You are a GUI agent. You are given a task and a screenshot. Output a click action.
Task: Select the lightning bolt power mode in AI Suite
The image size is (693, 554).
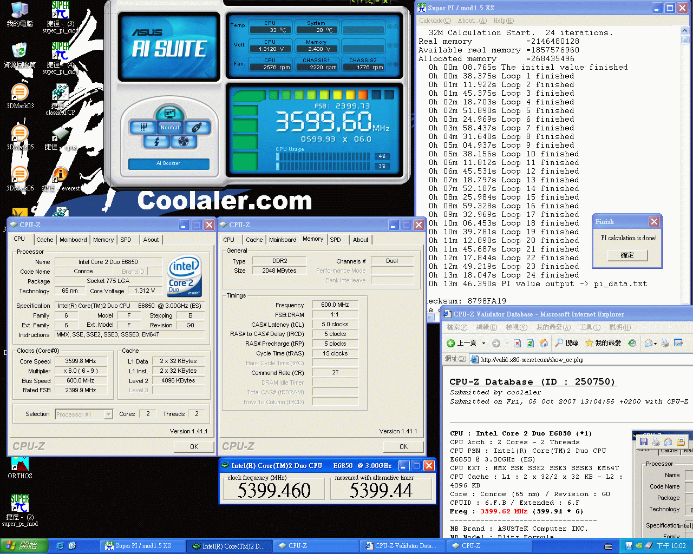point(155,142)
